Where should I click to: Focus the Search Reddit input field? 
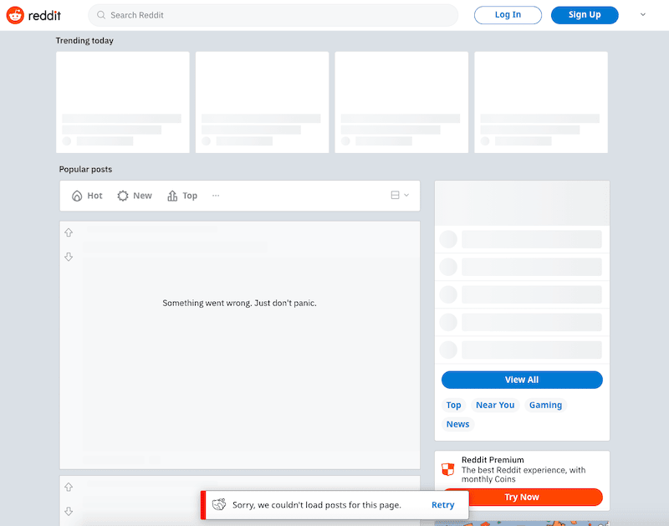point(273,15)
